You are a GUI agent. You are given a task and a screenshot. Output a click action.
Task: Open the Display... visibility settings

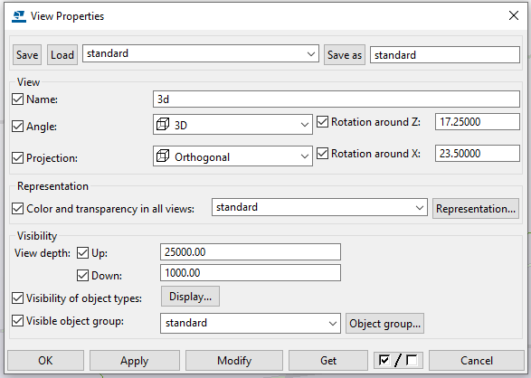pyautogui.click(x=190, y=297)
